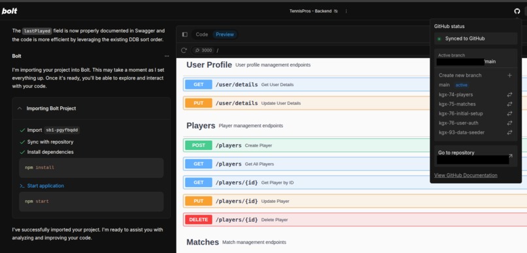Switch to kgx-93-data-seeder branch icon
The width and height of the screenshot is (527, 253).
[x=509, y=132]
